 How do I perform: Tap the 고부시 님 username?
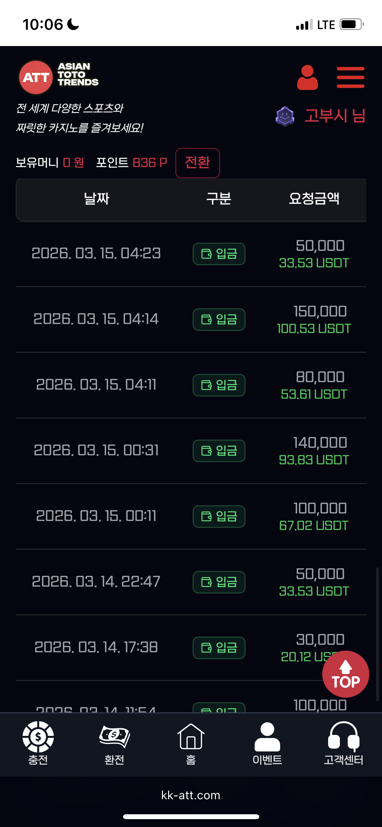335,116
